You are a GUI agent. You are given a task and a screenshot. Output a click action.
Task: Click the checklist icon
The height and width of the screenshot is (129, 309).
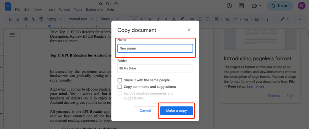[235, 19]
